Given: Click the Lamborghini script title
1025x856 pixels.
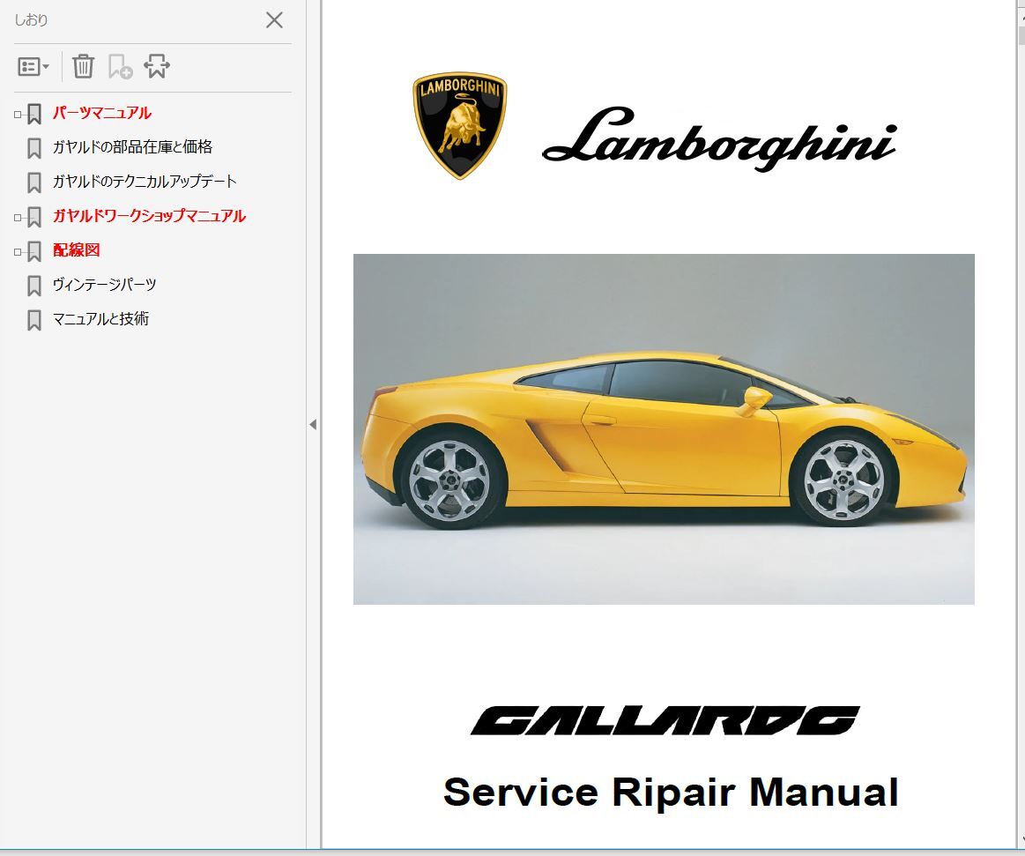Looking at the screenshot, I should [719, 138].
